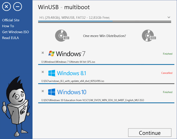Close WinUSB using the circled X button
The height and width of the screenshot is (139, 177).
(6, 7)
